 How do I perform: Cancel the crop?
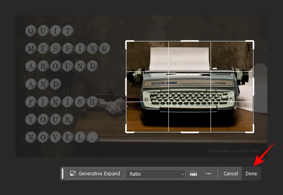coord(231,173)
